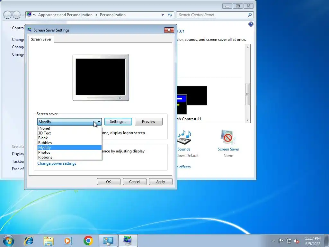Viewport: 329px width, 247px height.
Task: Choose Blank from the screen saver list
Action: (69, 138)
